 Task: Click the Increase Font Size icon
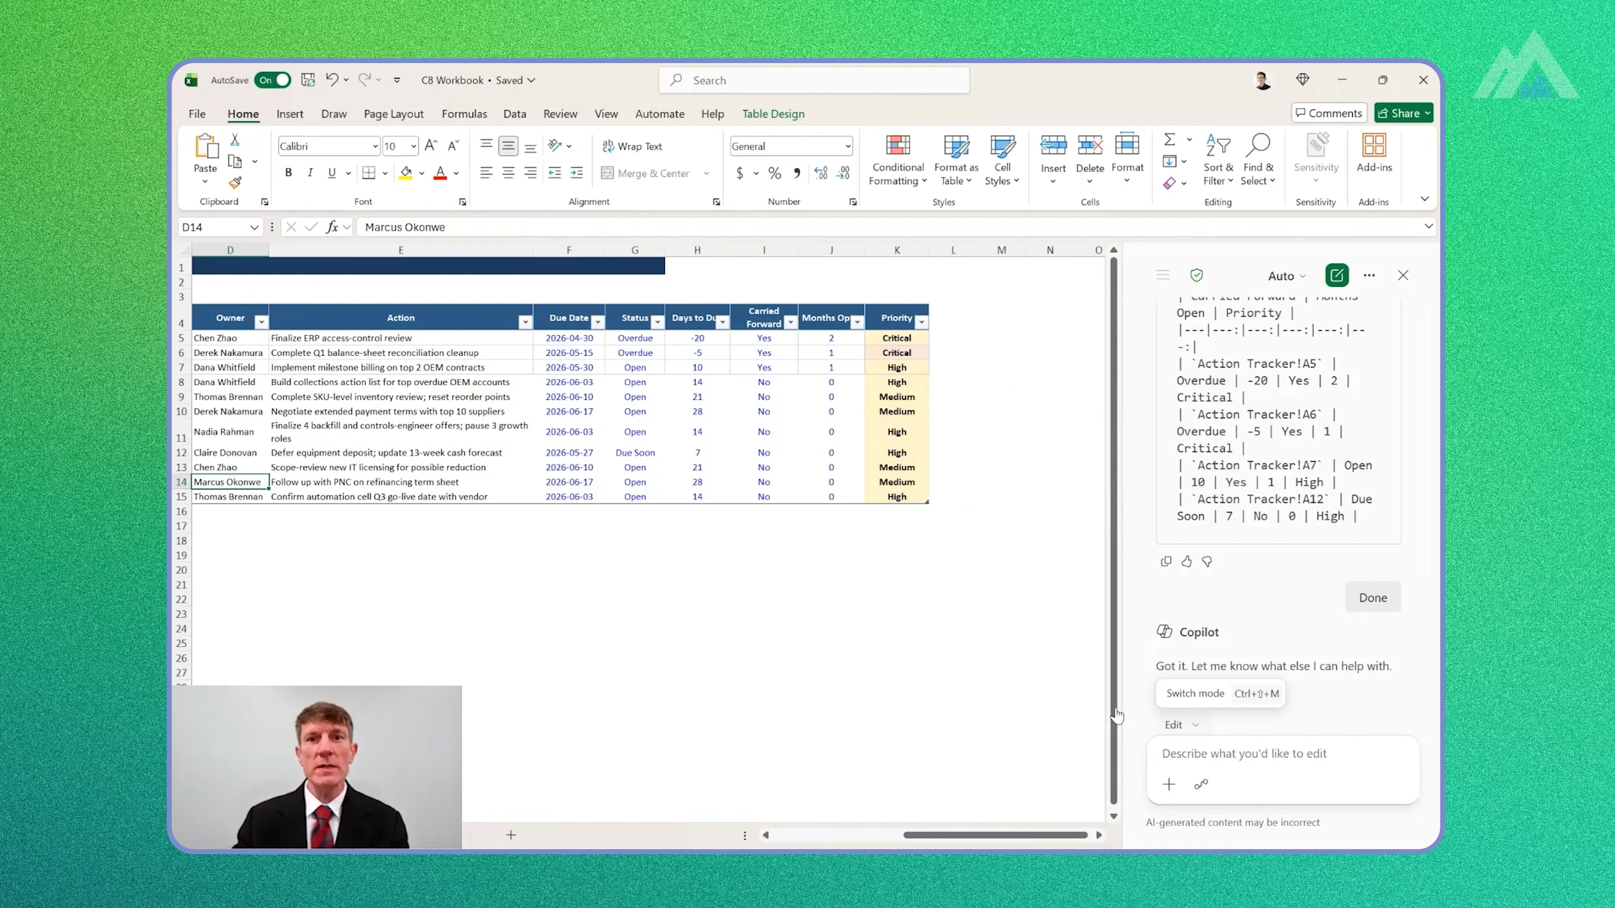(431, 146)
